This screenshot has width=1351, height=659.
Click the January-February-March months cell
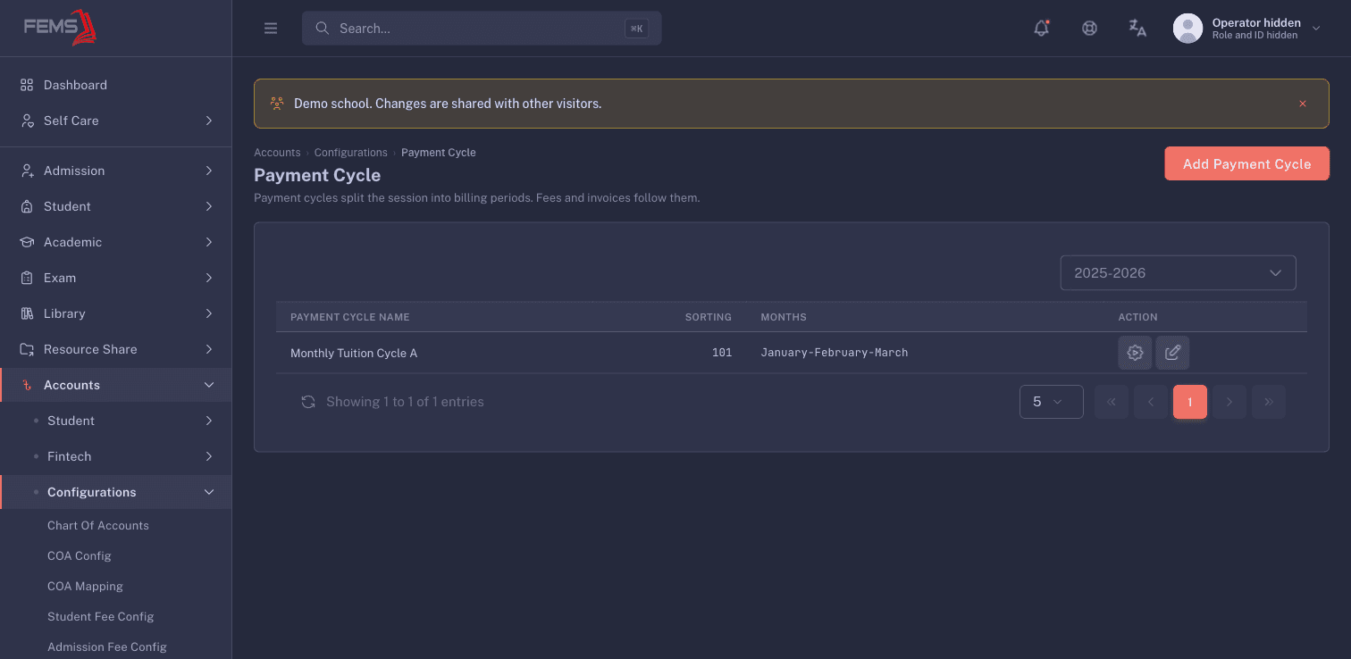click(x=835, y=353)
